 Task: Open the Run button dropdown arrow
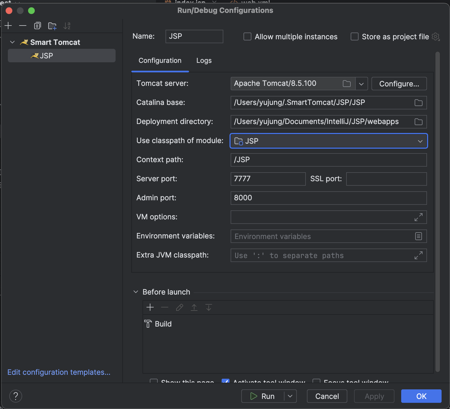coord(290,396)
